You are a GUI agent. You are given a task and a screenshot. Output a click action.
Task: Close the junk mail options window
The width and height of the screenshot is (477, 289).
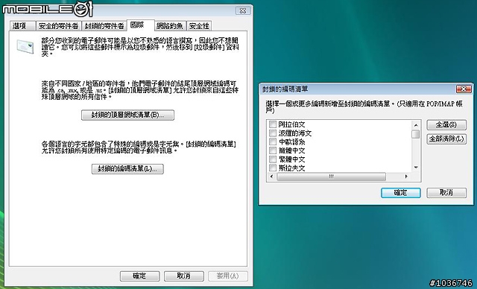point(243,10)
